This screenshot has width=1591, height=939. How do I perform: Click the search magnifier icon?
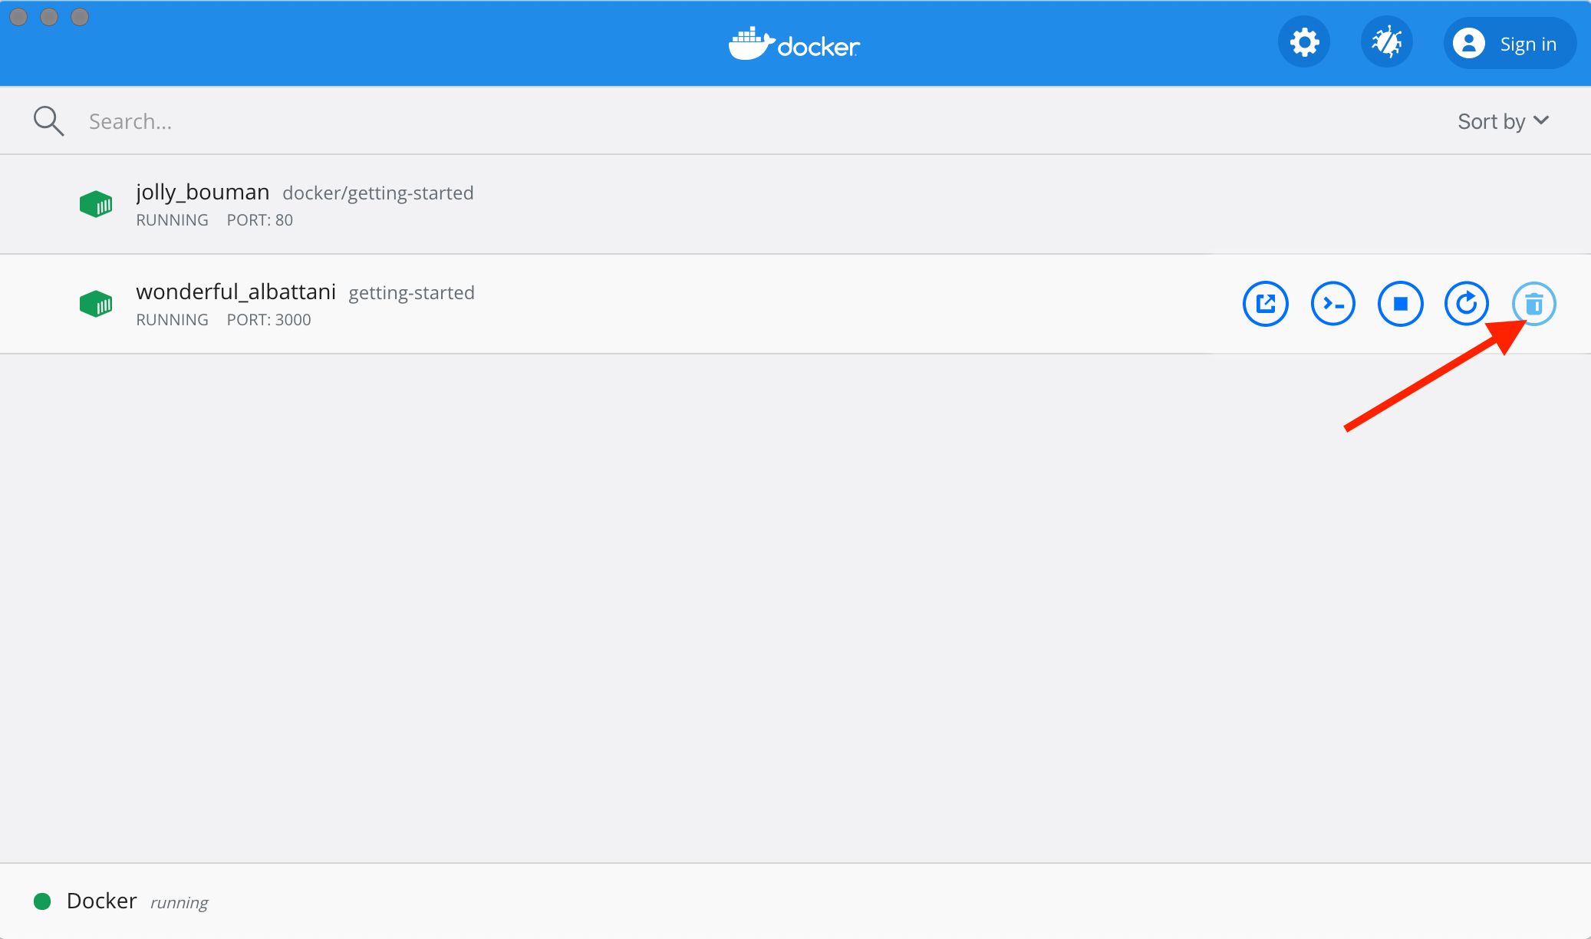pyautogui.click(x=48, y=121)
